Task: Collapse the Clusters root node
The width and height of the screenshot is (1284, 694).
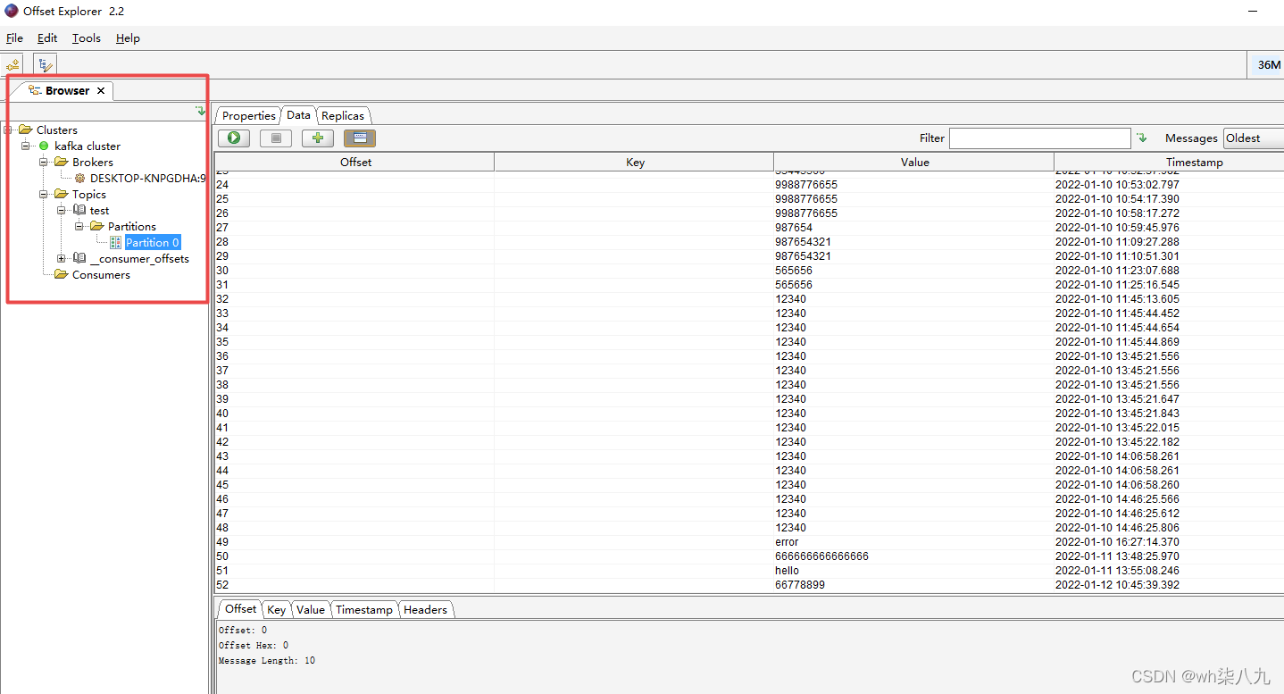Action: [8, 130]
